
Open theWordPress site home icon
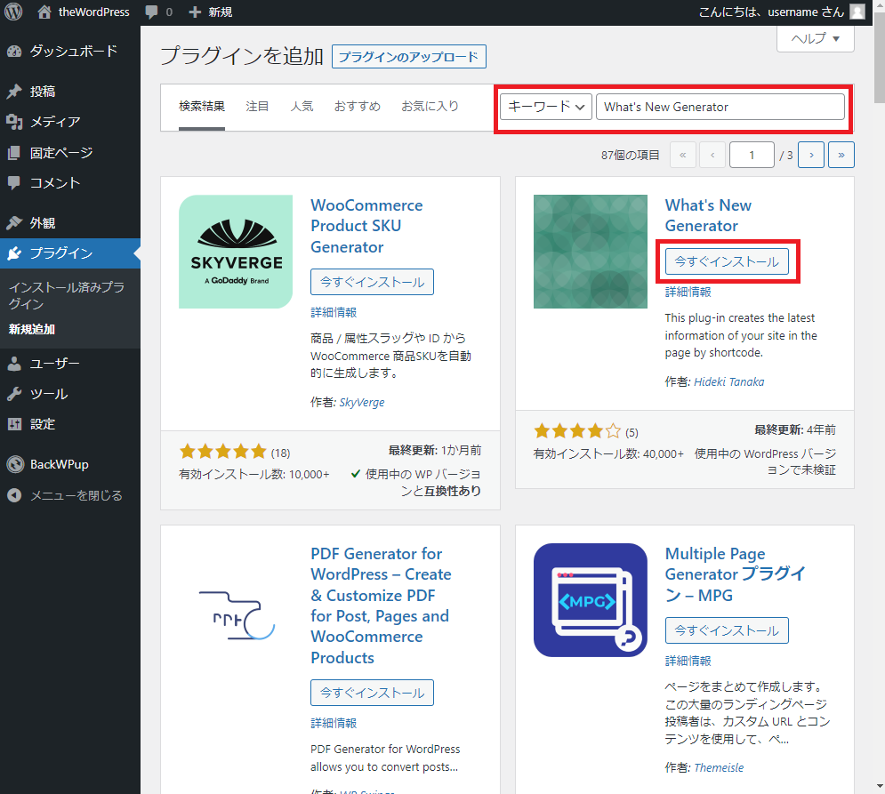point(44,12)
